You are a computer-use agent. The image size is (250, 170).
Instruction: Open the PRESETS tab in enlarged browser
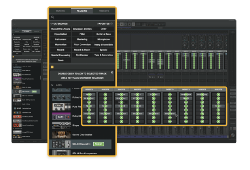pos(104,11)
